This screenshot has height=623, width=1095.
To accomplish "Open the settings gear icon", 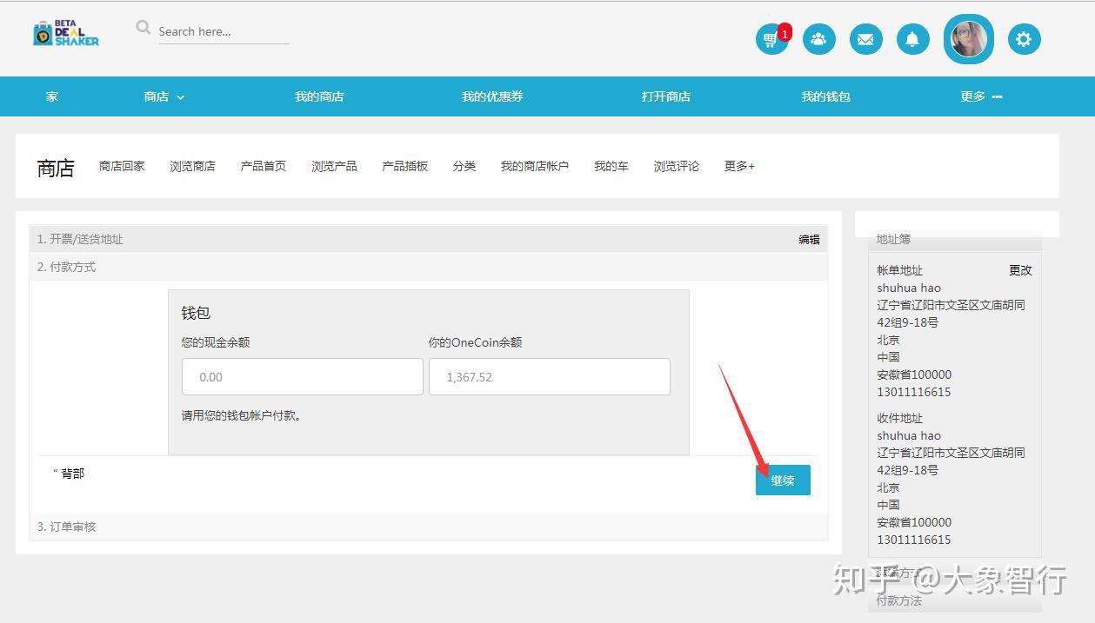I will pyautogui.click(x=1024, y=39).
